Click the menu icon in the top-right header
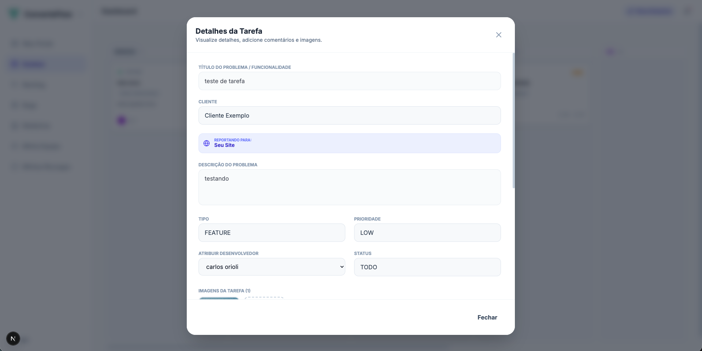702x351 pixels. click(687, 11)
